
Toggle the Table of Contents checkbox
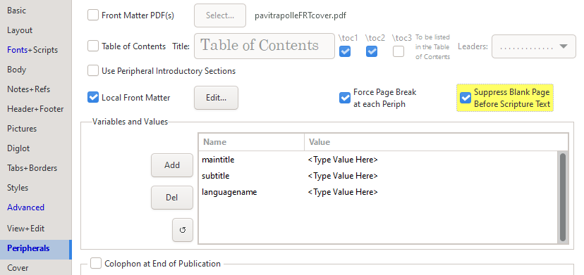point(92,46)
